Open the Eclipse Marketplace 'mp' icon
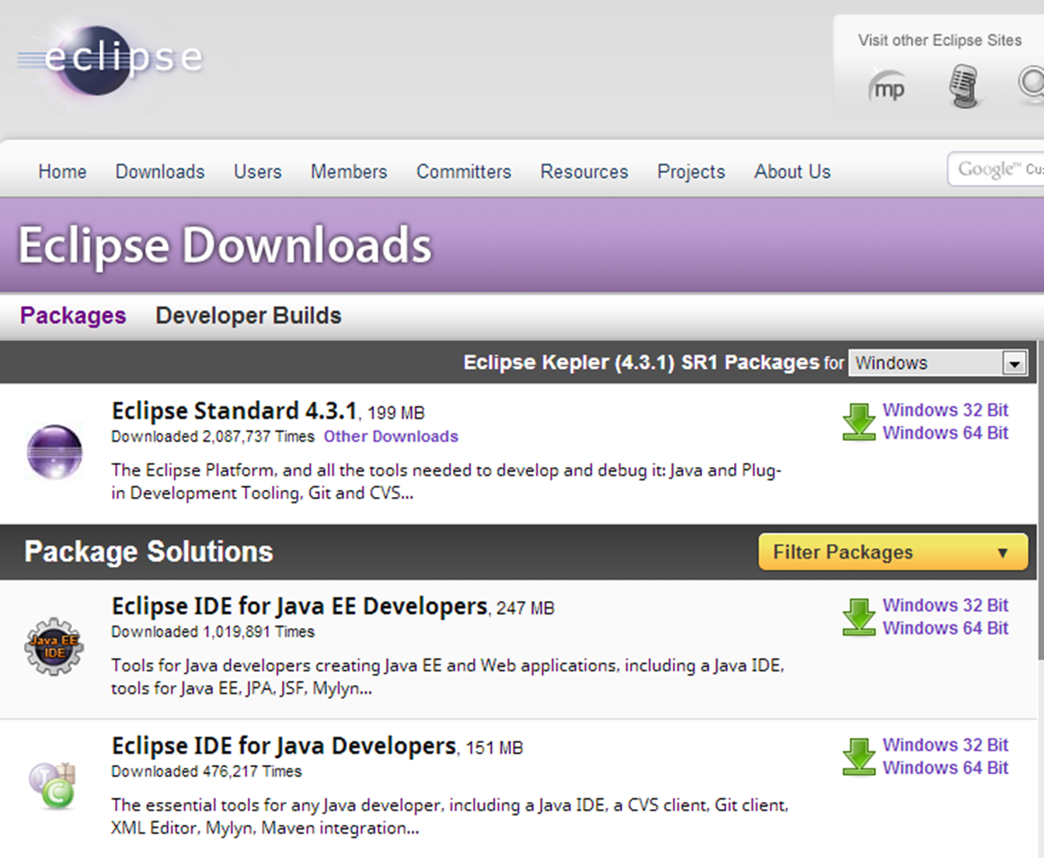This screenshot has width=1044, height=858. coord(887,88)
